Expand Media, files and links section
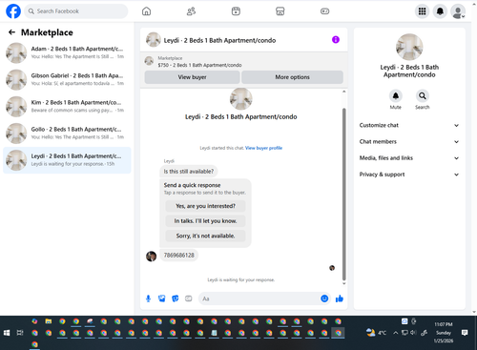The height and width of the screenshot is (350, 477). coord(409,158)
